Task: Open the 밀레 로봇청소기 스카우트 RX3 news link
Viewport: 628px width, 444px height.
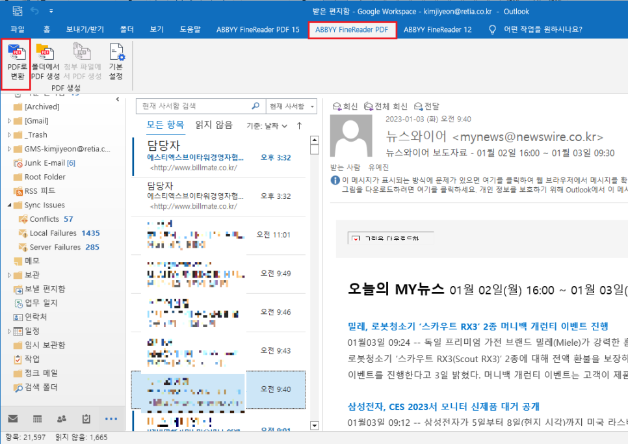Action: [x=478, y=326]
